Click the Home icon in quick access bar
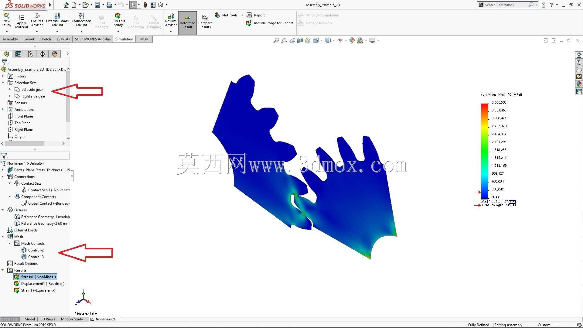Viewport: 583px width, 328px height. tap(66, 5)
